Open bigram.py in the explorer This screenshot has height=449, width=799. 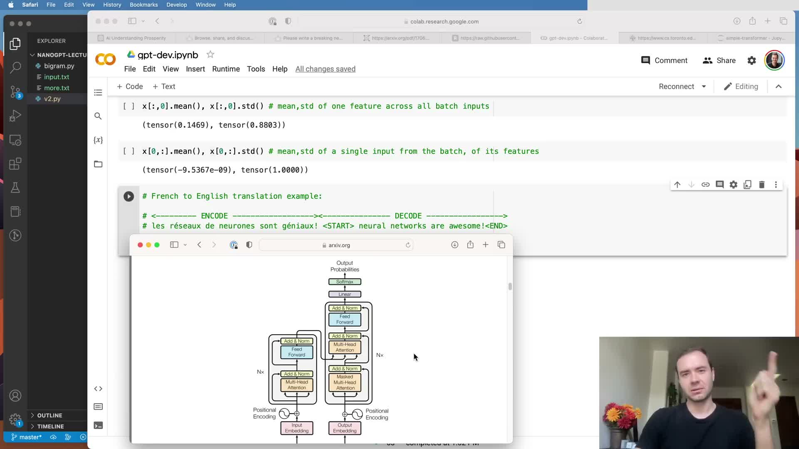(x=59, y=66)
